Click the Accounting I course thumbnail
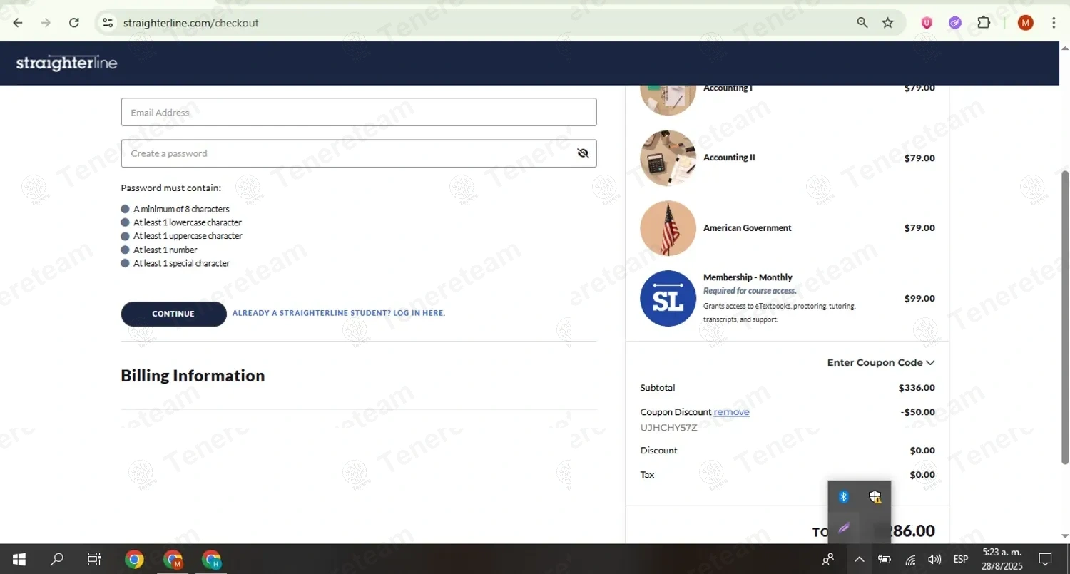Viewport: 1070px width, 574px height. tap(668, 100)
